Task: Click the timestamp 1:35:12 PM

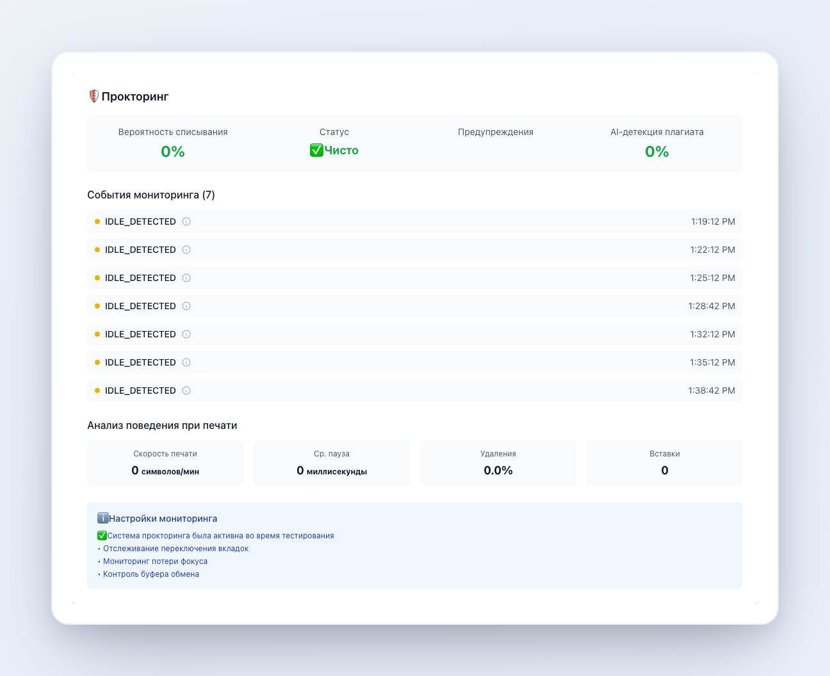Action: click(713, 362)
